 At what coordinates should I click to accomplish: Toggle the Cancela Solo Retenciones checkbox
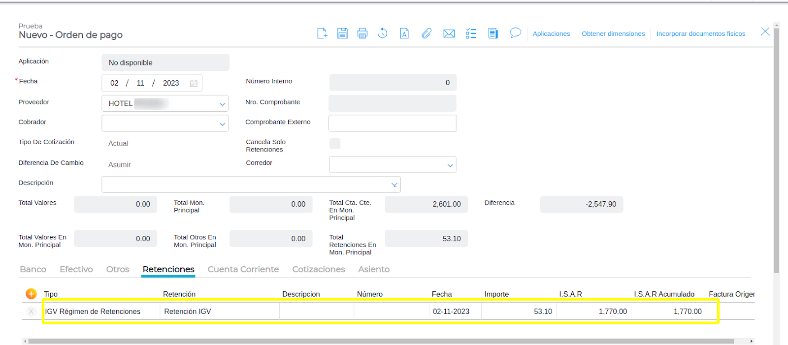[x=335, y=143]
